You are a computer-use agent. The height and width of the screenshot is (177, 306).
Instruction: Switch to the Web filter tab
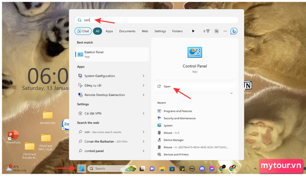[x=145, y=31]
